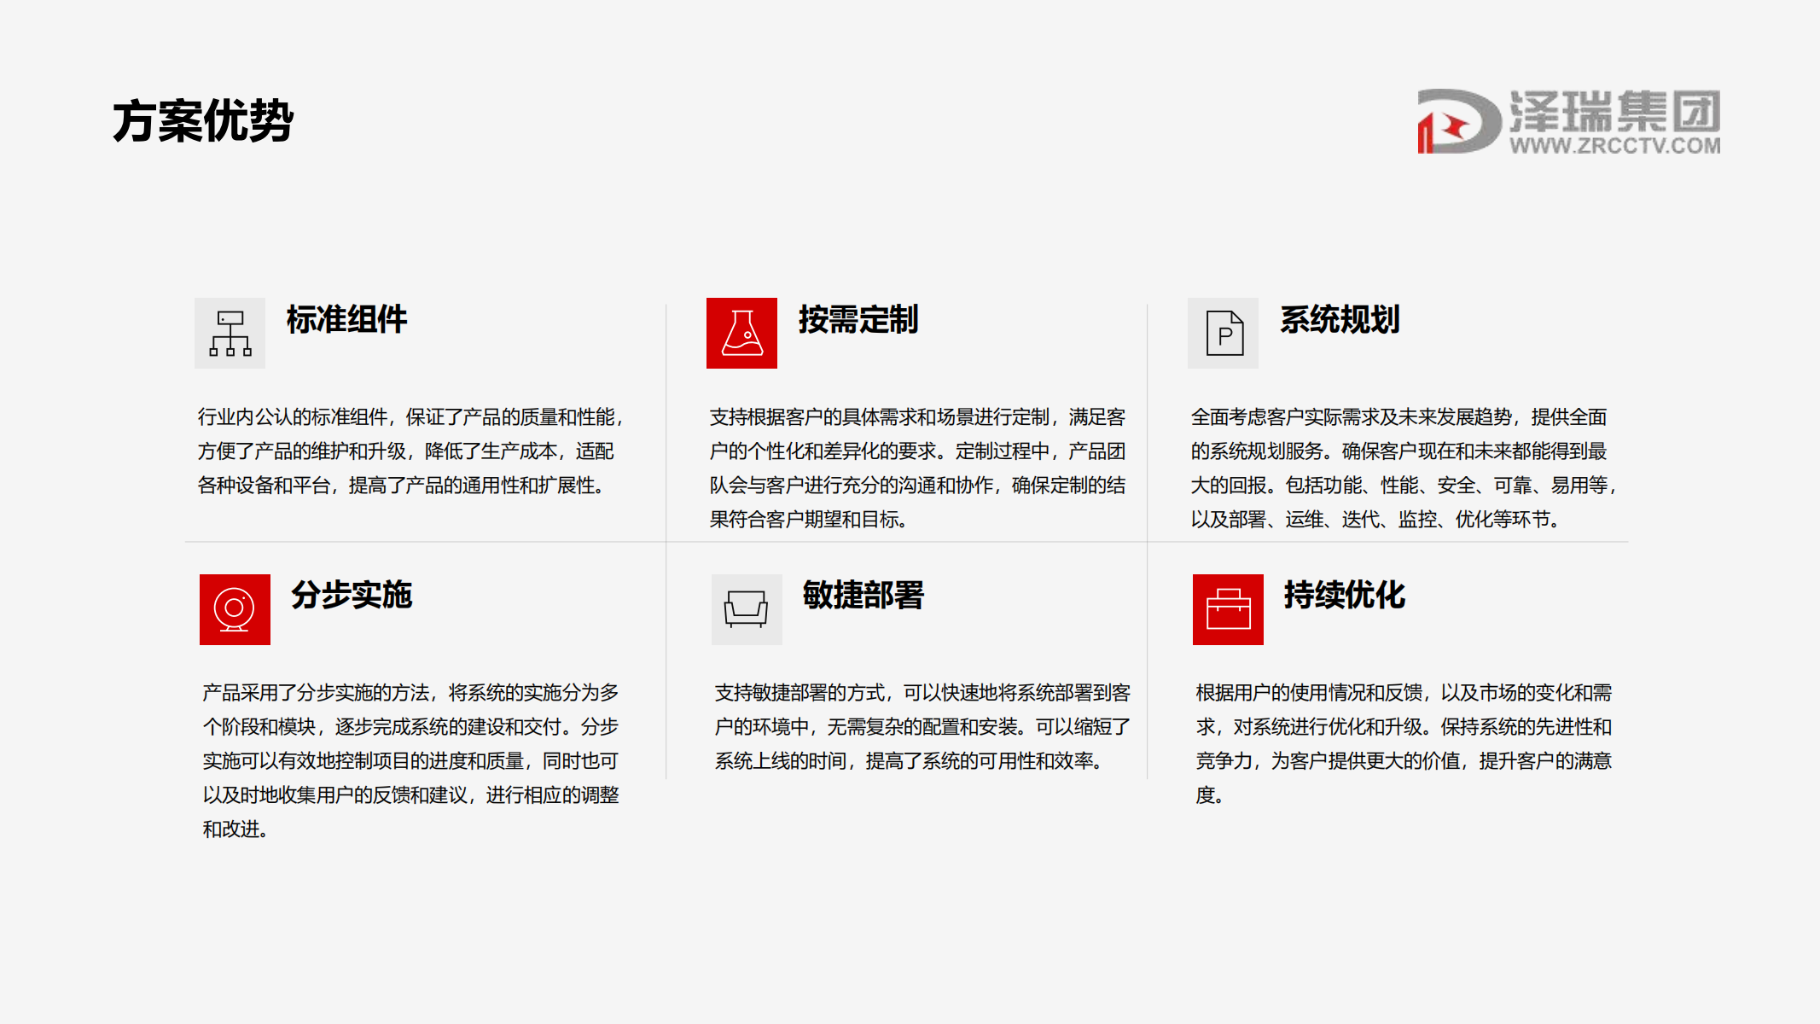Click the armchair icon beside 敏捷部署
The width and height of the screenshot is (1820, 1024).
(x=747, y=609)
